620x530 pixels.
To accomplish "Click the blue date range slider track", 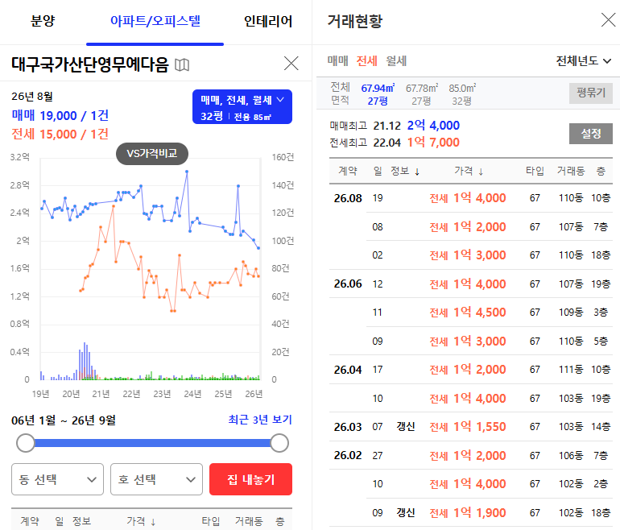I will coord(152,443).
